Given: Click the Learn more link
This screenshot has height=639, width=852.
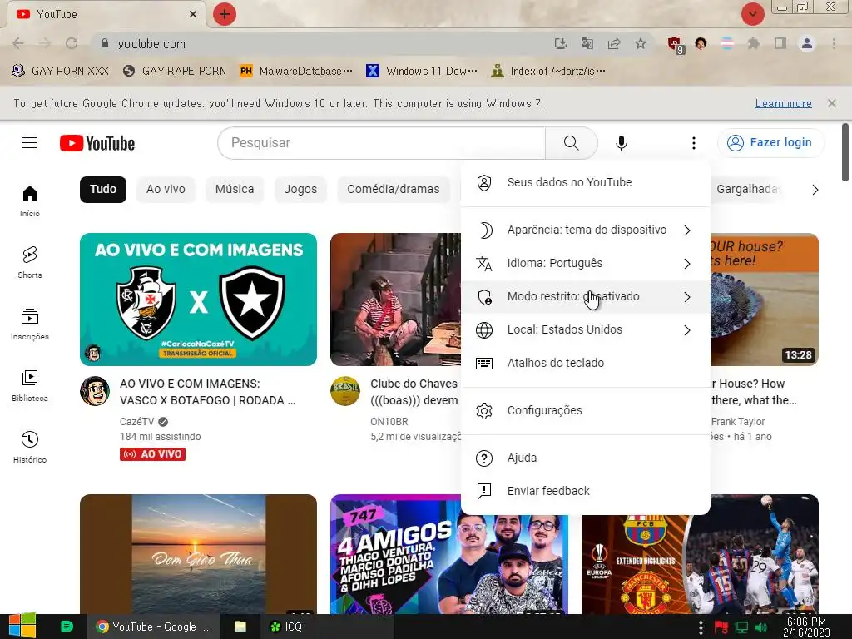Looking at the screenshot, I should (x=784, y=103).
